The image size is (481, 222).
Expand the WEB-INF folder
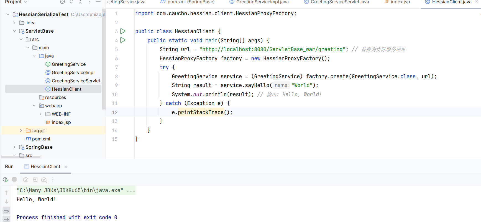pos(41,114)
